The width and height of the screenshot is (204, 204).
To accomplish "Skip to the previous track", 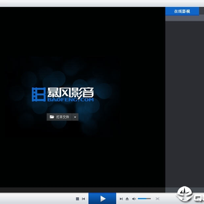I will [x=83, y=199].
